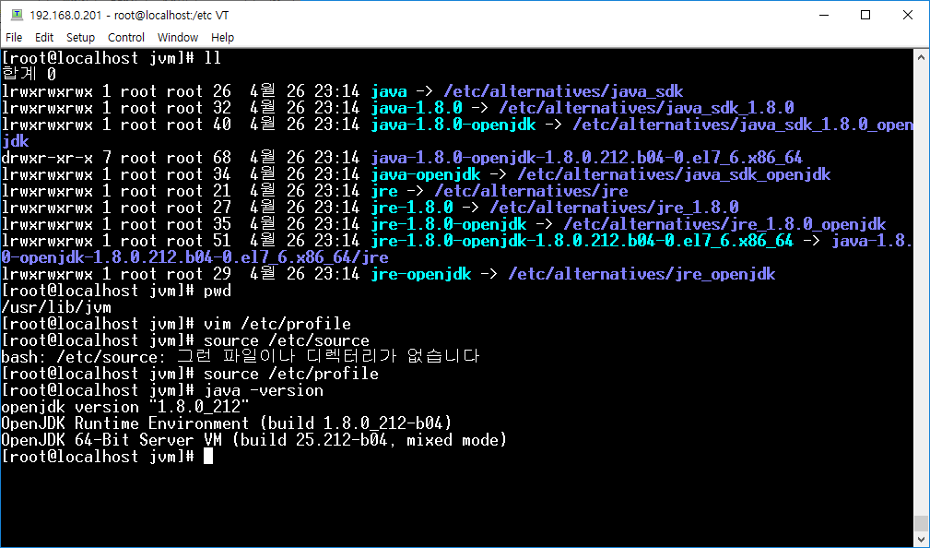Click the scrollbar down arrow
The width and height of the screenshot is (930, 548).
click(922, 540)
